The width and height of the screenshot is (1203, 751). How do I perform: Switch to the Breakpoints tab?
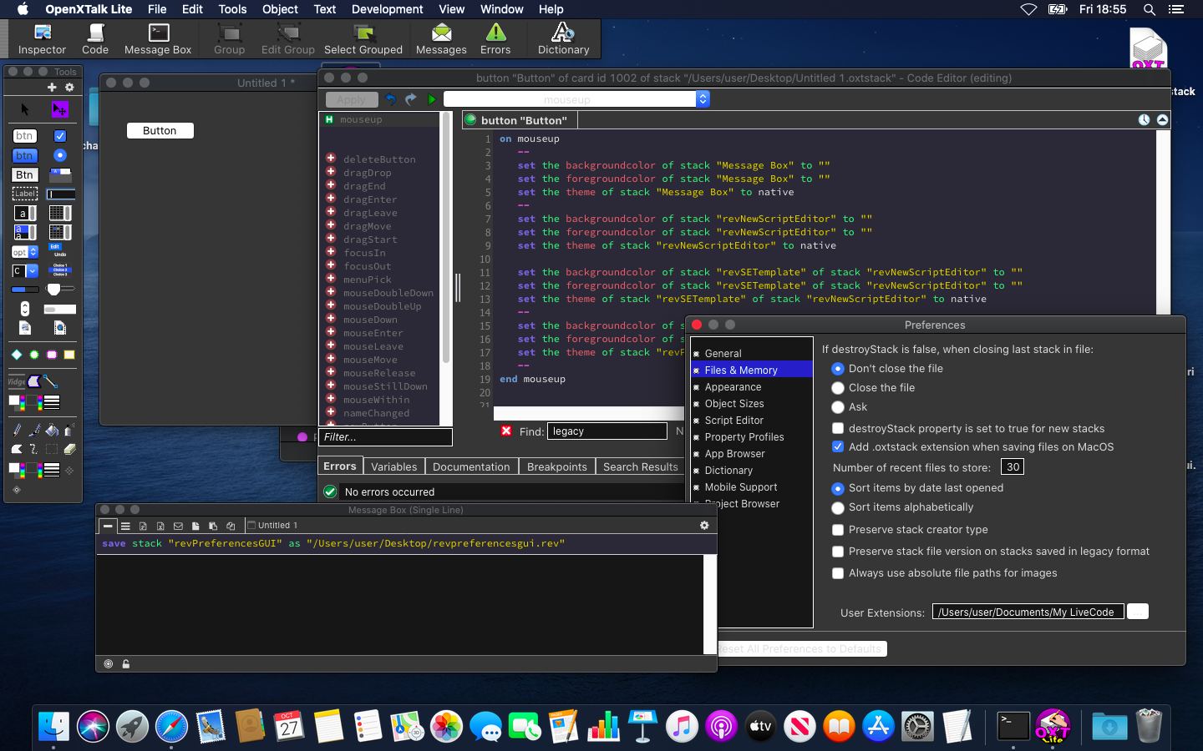tap(557, 466)
